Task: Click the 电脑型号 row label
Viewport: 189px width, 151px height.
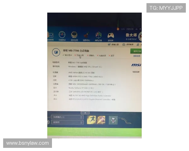Action: (56, 62)
